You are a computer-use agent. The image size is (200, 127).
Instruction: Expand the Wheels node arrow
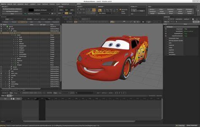click(x=14, y=43)
